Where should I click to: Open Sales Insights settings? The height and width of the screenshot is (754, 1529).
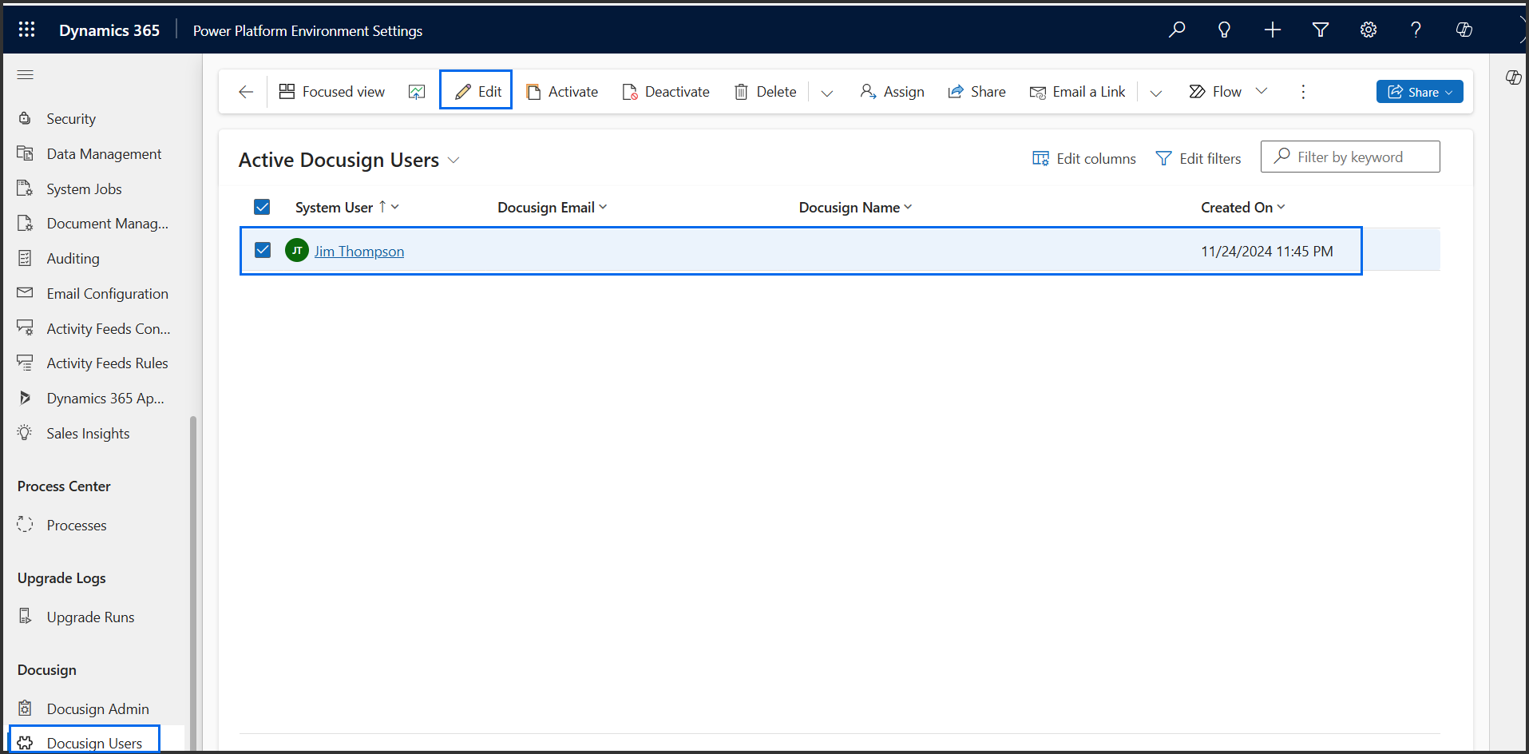(x=88, y=433)
